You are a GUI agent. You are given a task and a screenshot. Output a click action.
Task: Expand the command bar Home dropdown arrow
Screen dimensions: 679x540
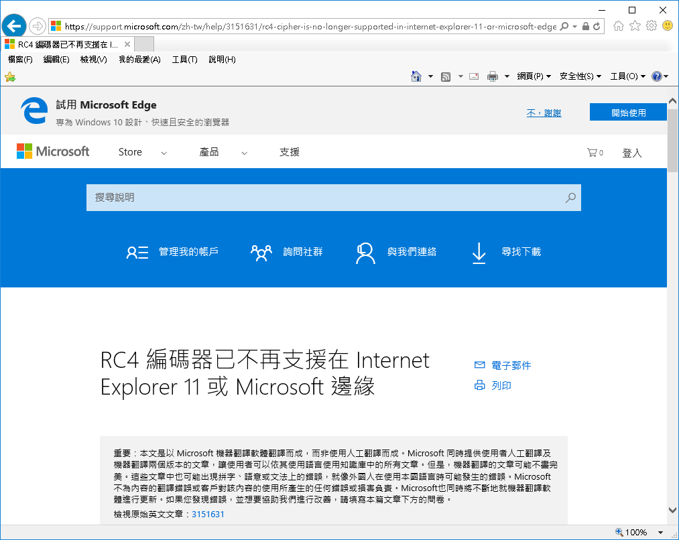click(x=430, y=76)
